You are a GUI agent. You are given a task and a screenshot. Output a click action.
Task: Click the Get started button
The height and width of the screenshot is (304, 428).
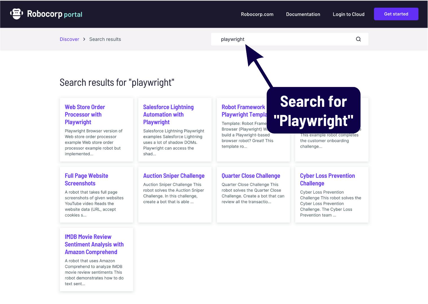(x=396, y=14)
